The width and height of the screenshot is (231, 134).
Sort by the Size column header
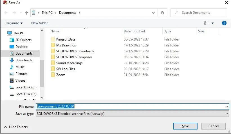201,31
